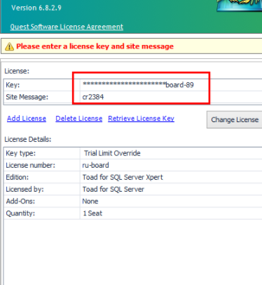Image resolution: width=262 pixels, height=285 pixels.
Task: Click the license number value 'ru-board'
Action: 95,165
